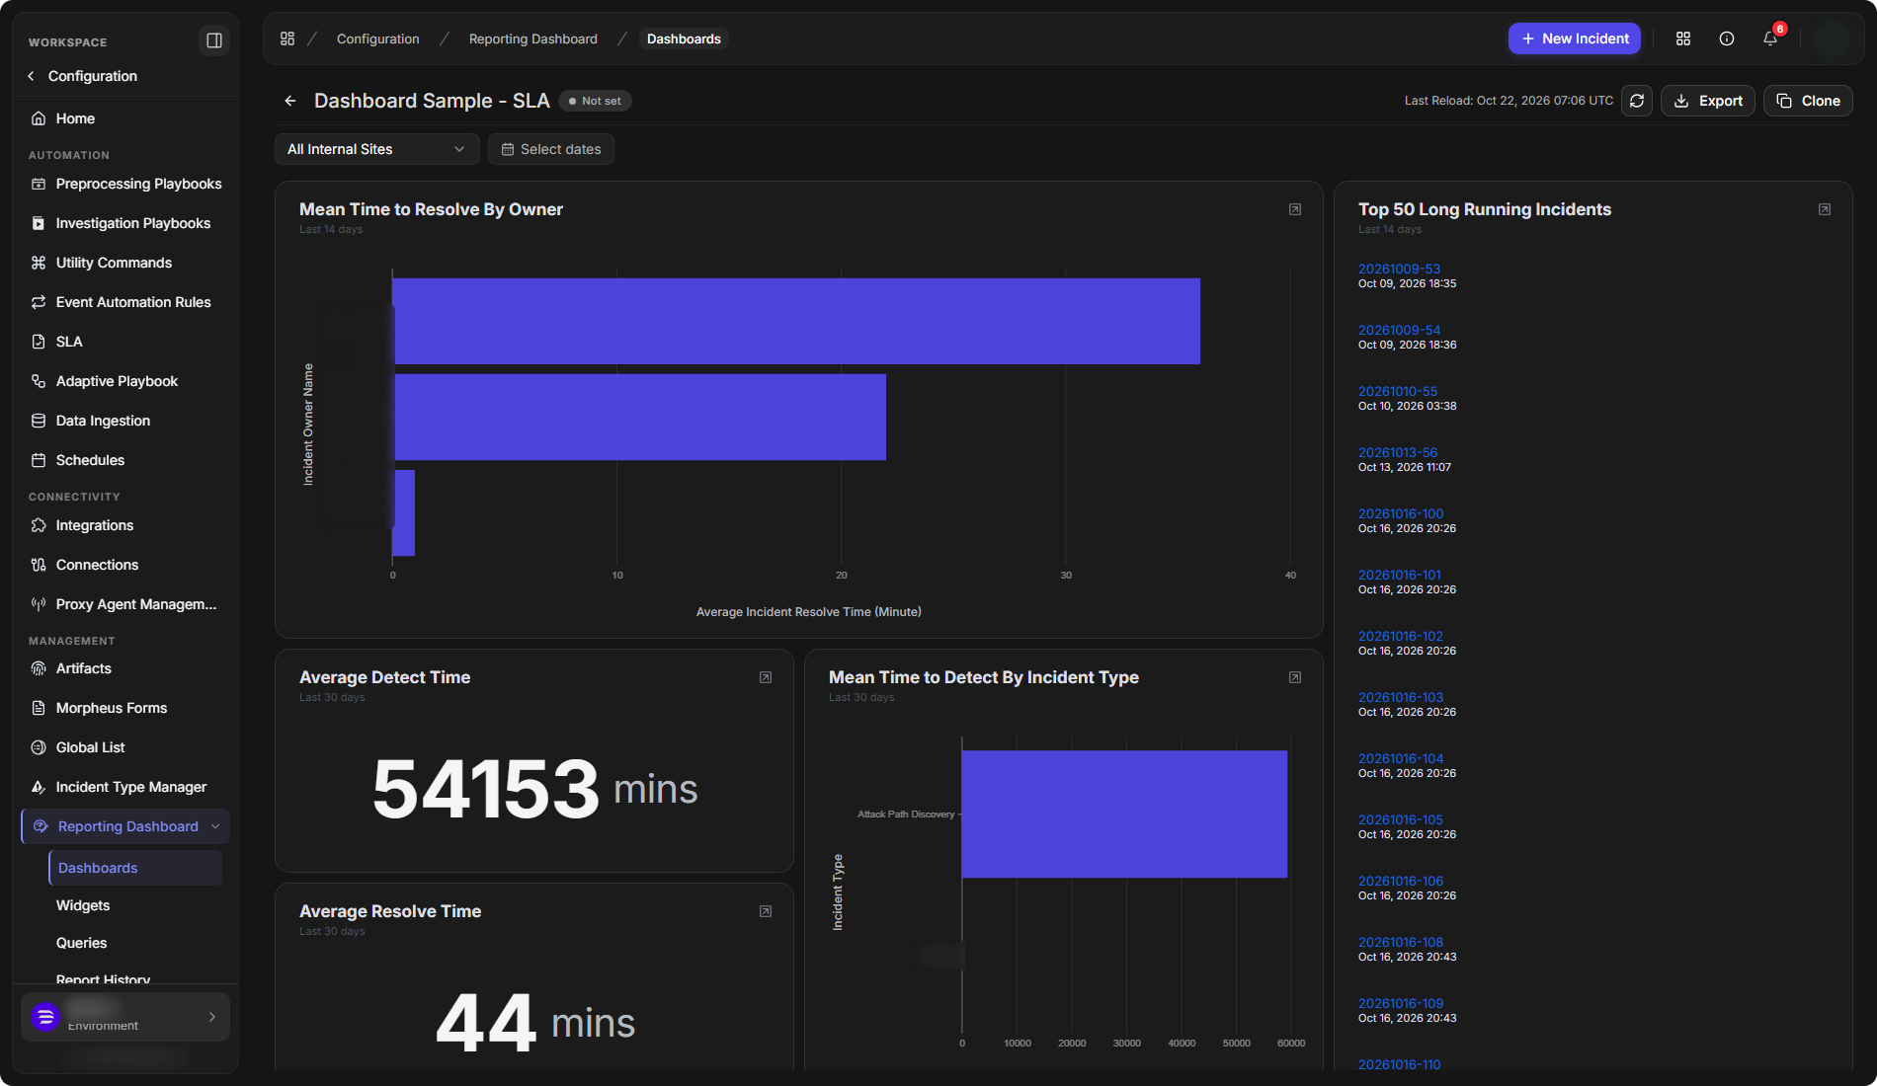Go back using the arrow beside Dashboard Sample
1877x1086 pixels.
[290, 101]
